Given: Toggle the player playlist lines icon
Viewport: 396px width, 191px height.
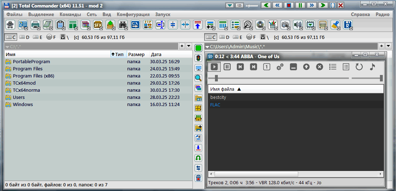Looking at the screenshot, I should 332,67.
